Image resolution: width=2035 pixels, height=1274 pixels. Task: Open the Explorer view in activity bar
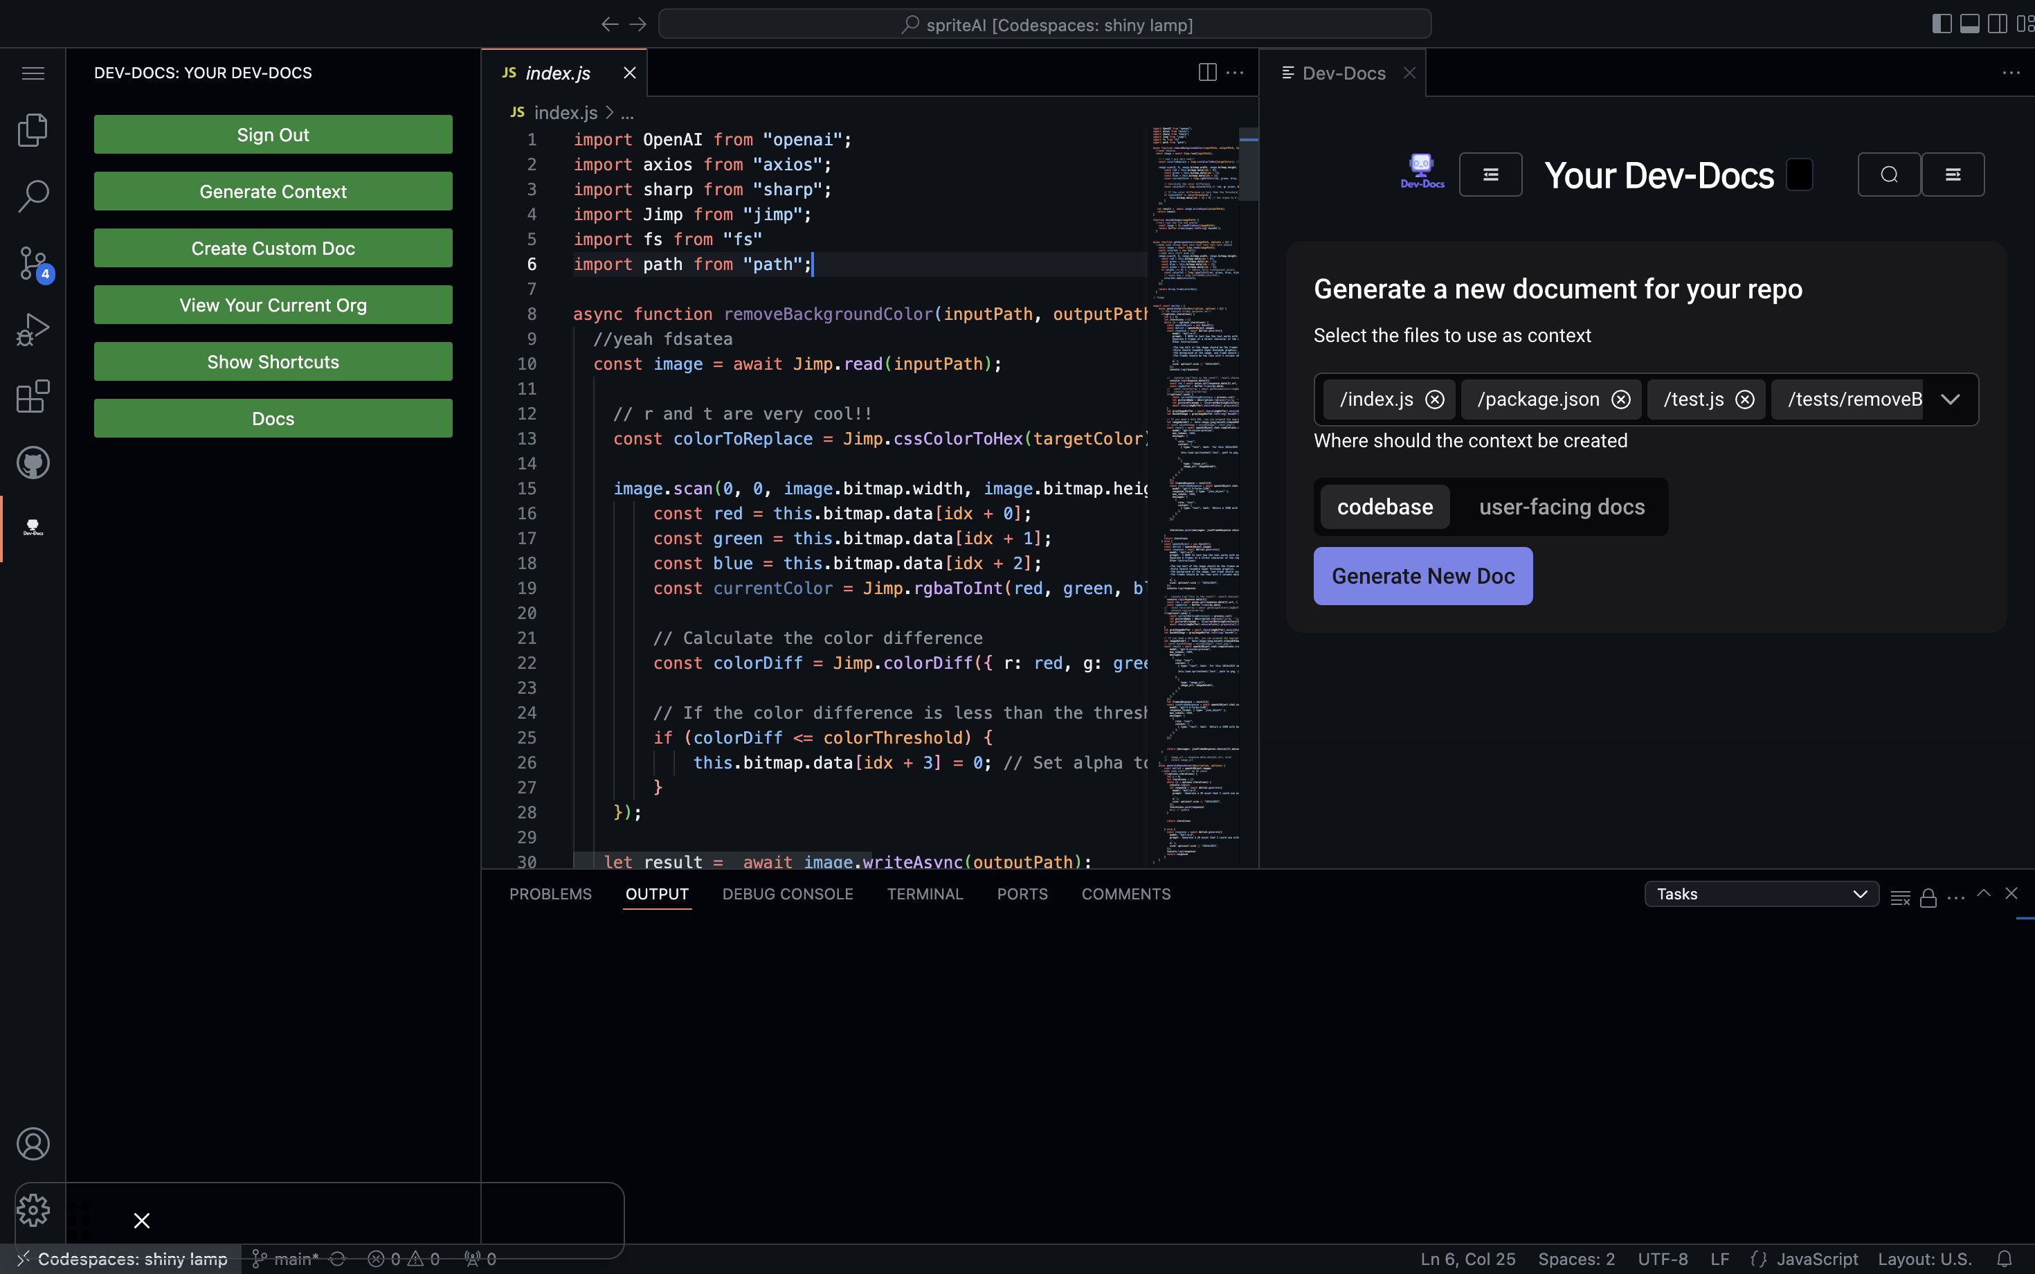pos(33,129)
